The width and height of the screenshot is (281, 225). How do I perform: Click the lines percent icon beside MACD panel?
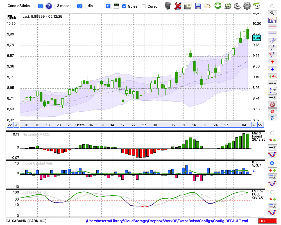(x=272, y=147)
